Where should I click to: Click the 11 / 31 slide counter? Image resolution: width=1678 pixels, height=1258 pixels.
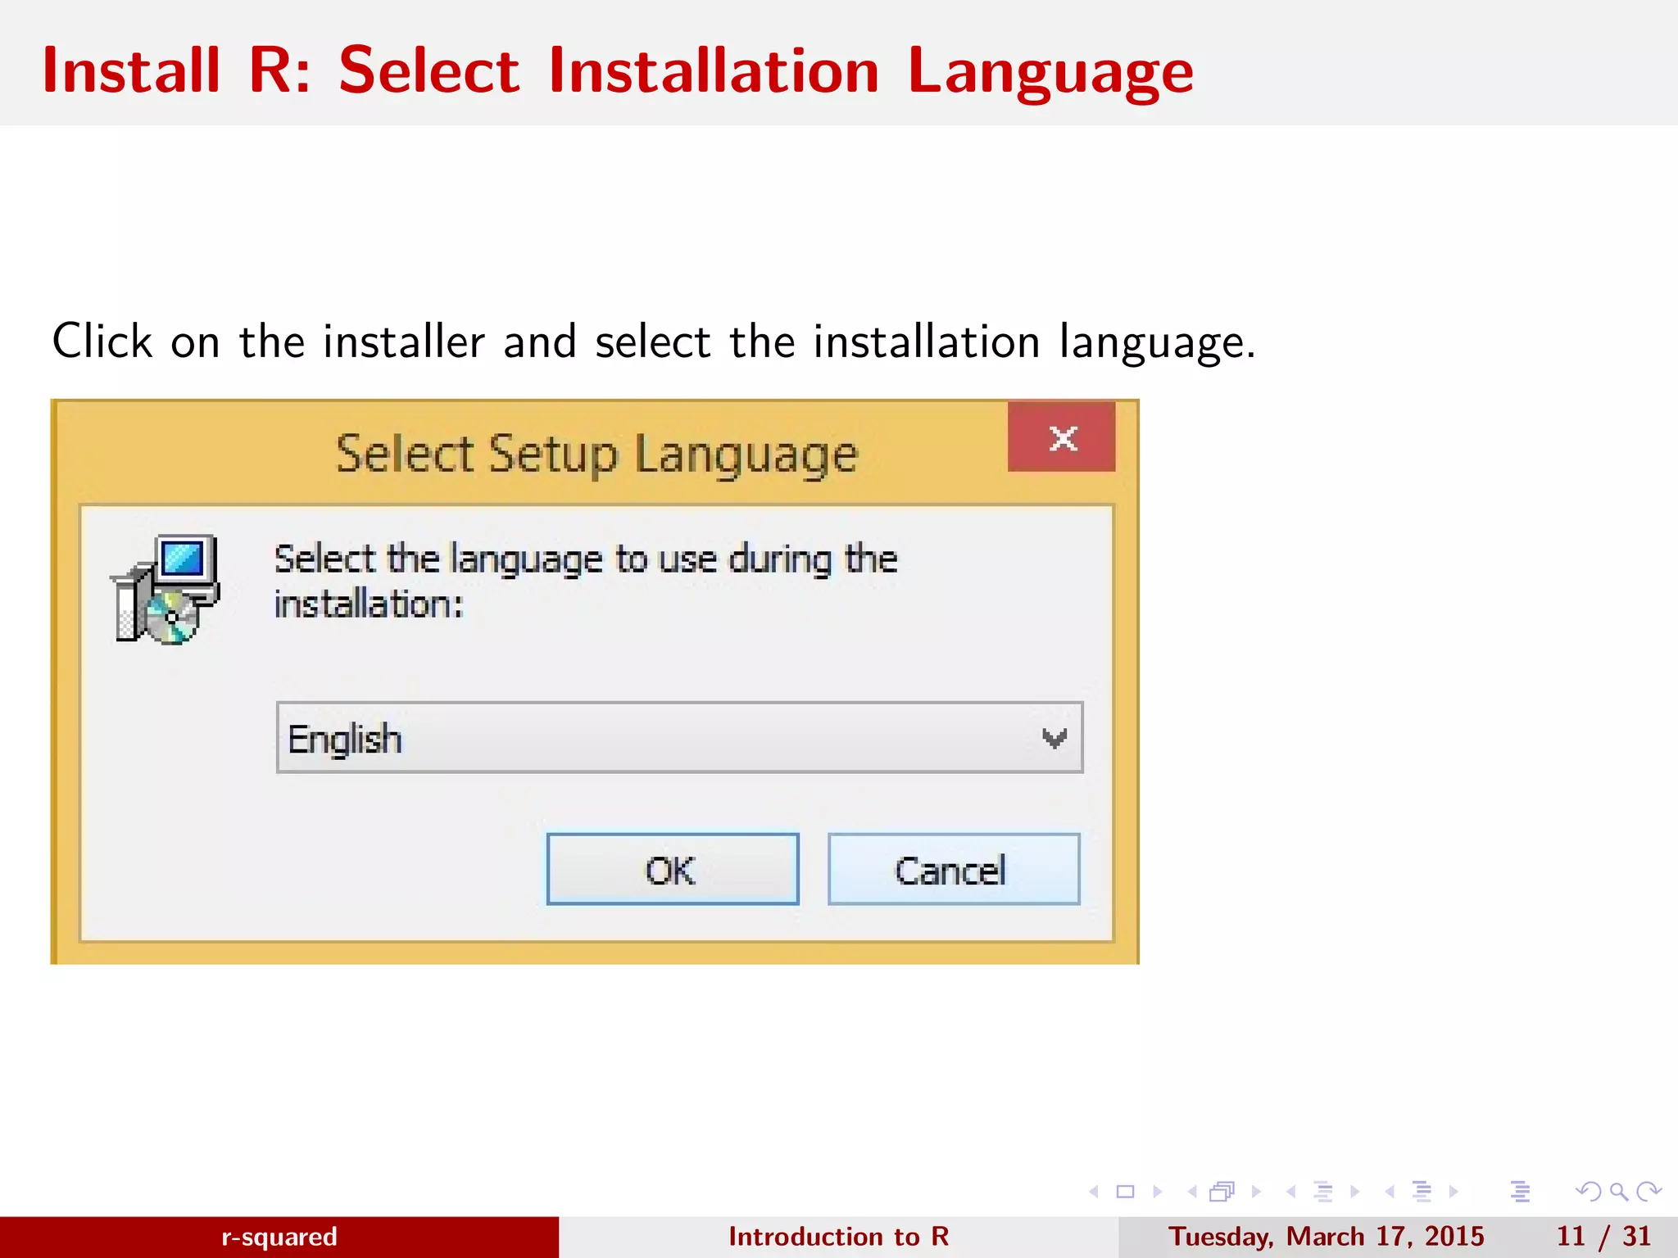point(1603,1237)
